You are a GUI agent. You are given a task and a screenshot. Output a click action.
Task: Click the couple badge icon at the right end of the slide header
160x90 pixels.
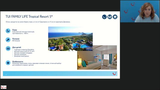click(x=115, y=17)
